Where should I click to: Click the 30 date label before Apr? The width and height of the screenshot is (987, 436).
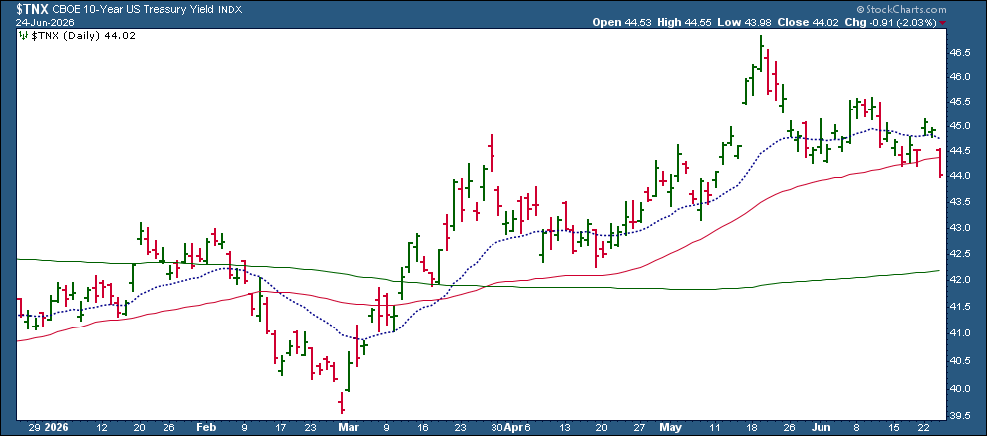pyautogui.click(x=494, y=427)
